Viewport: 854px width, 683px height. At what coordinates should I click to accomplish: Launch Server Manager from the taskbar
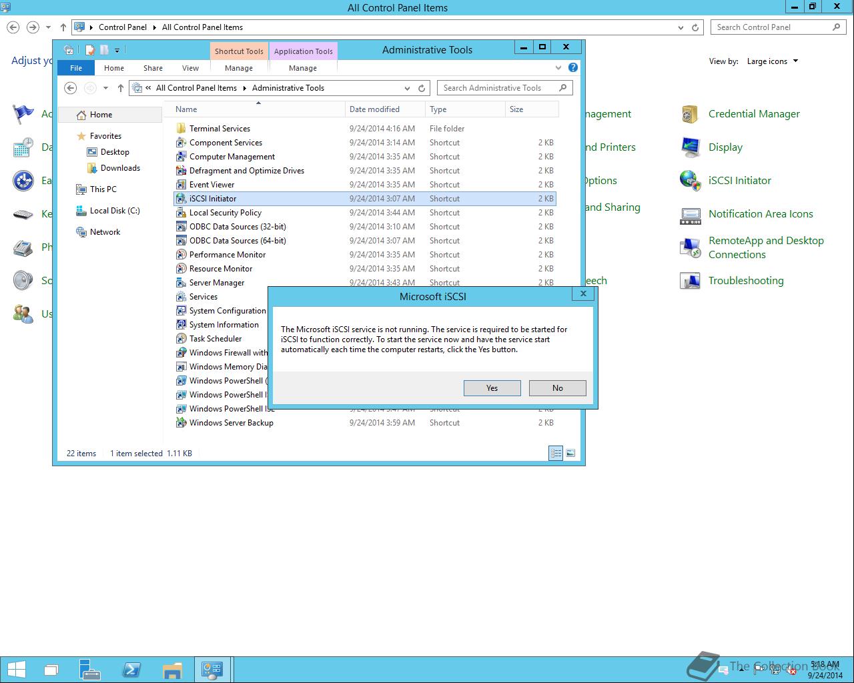coord(89,670)
